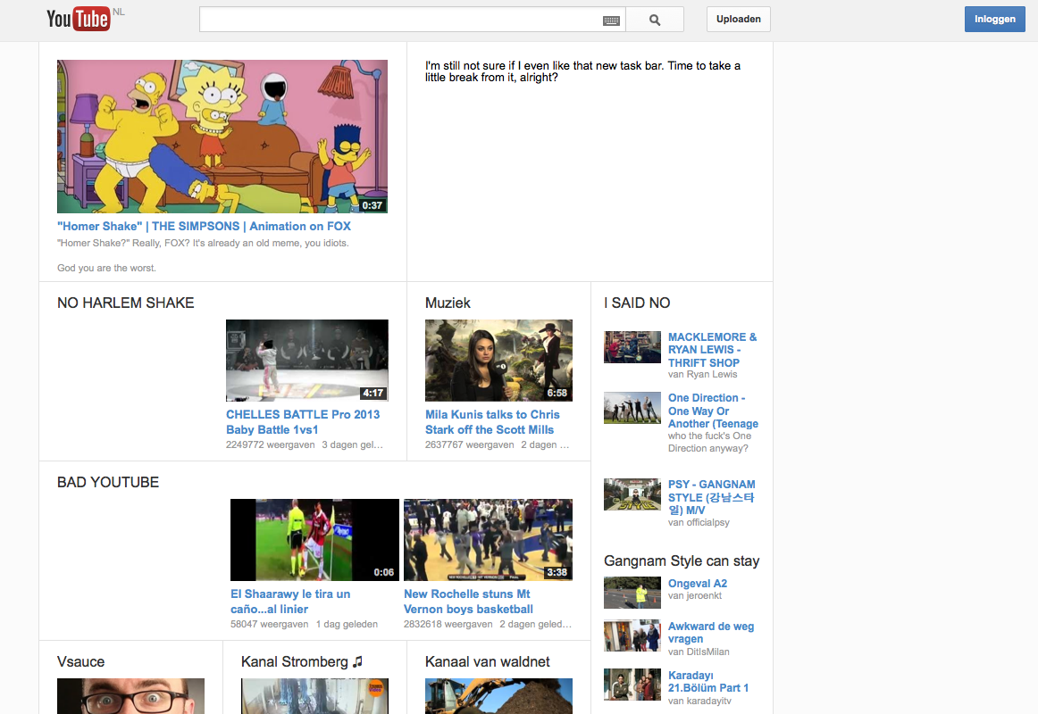Click the van karadayitv uploader text
The width and height of the screenshot is (1038, 714).
tap(699, 701)
